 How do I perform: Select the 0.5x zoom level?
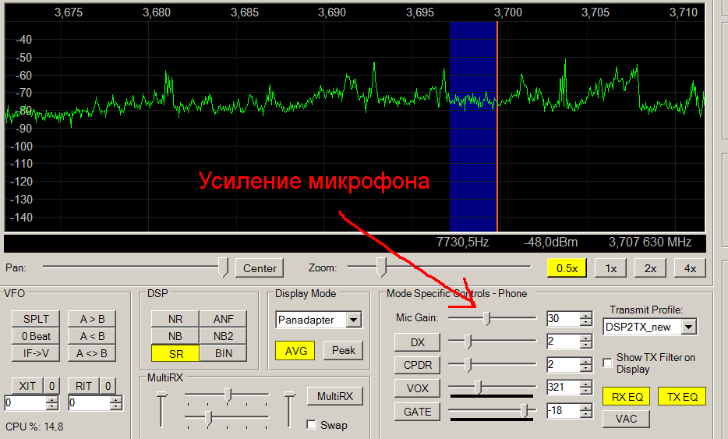tap(567, 268)
